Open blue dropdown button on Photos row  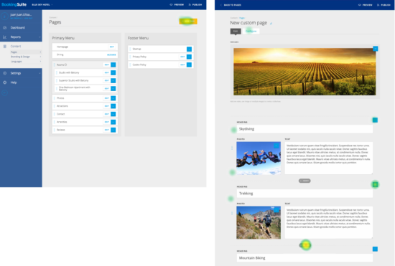click(x=113, y=98)
